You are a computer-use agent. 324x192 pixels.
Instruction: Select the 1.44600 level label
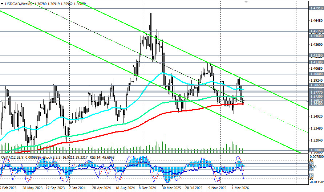pos(316,36)
